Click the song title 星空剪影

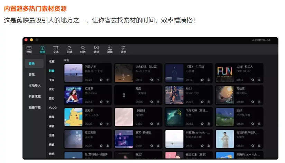tap(90, 133)
